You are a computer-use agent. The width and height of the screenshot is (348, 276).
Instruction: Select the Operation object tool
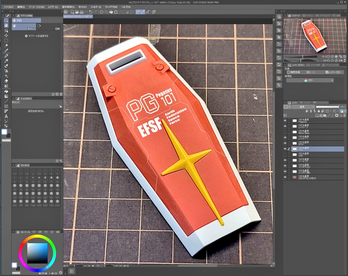click(x=6, y=31)
